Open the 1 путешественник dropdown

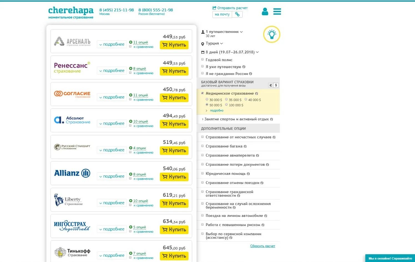222,32
